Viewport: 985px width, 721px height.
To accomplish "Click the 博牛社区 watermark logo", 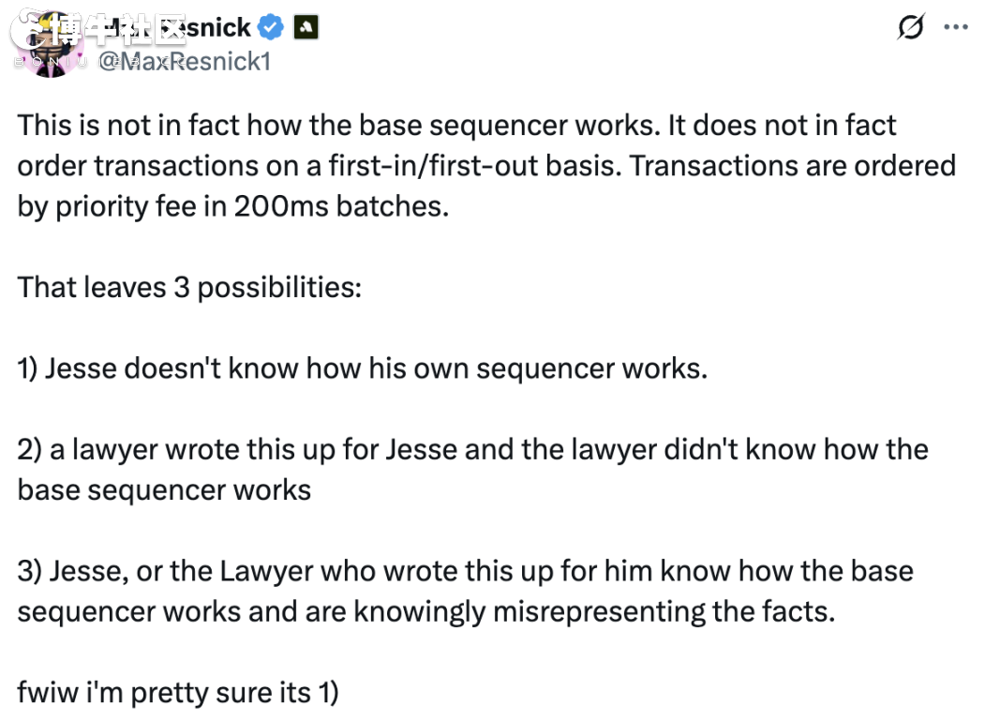I will pos(98,30).
